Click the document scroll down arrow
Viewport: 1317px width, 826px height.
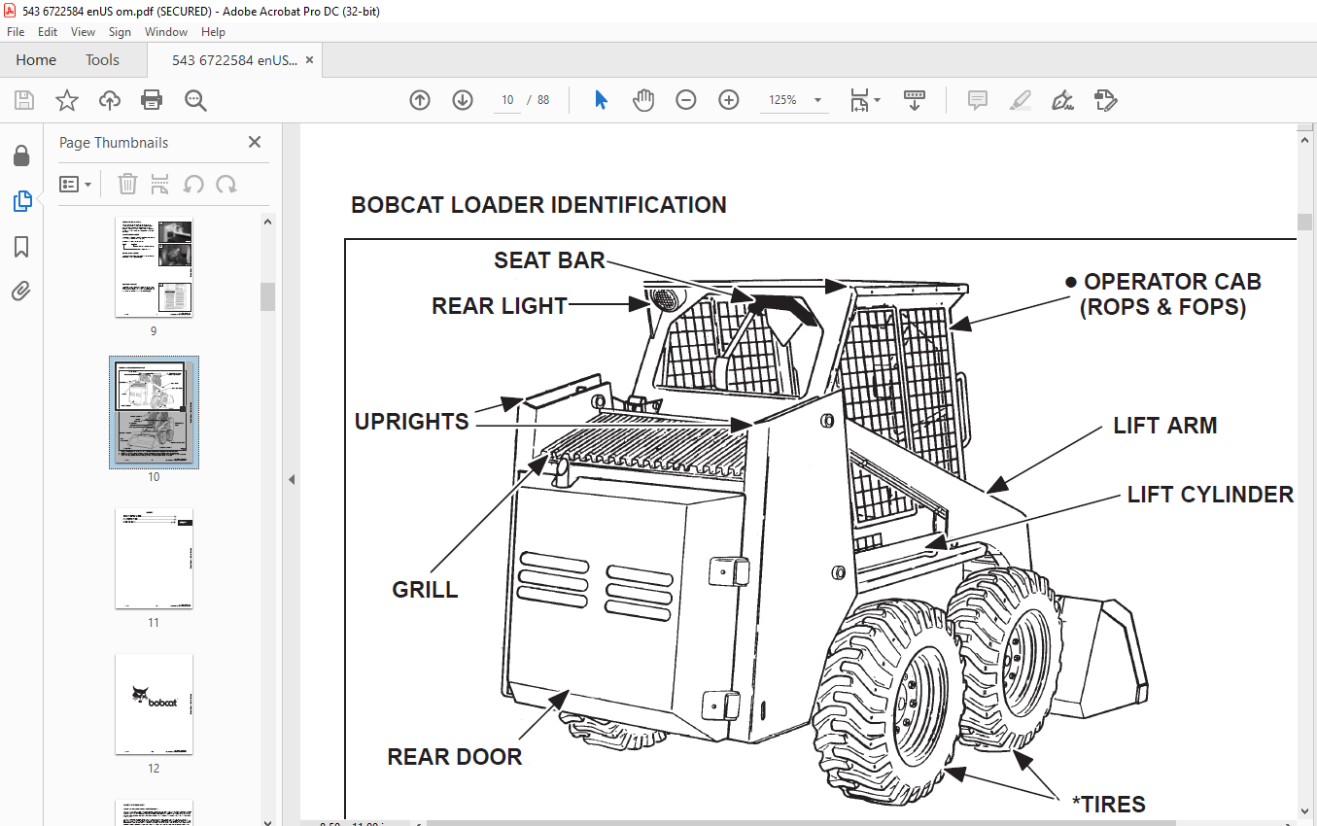point(1305,811)
